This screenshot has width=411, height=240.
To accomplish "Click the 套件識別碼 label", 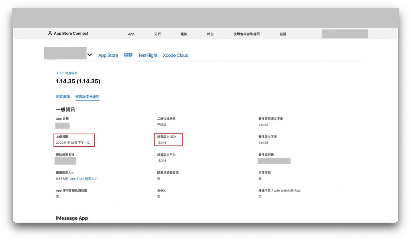I will (266, 155).
